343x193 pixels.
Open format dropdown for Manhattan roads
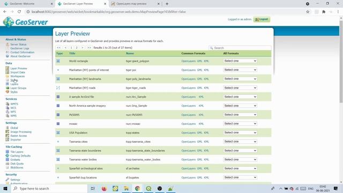tap(240, 88)
